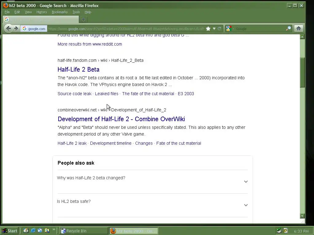The width and height of the screenshot is (314, 235).
Task: Go forward with the Forward arrow button
Action: (16, 28)
